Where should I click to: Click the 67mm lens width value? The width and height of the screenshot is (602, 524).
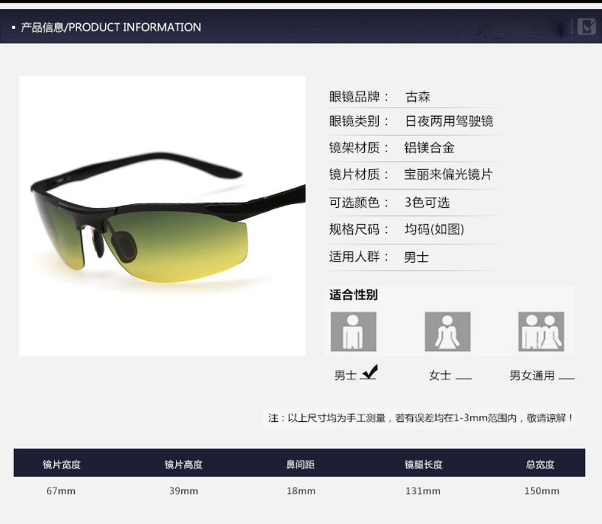pos(61,491)
